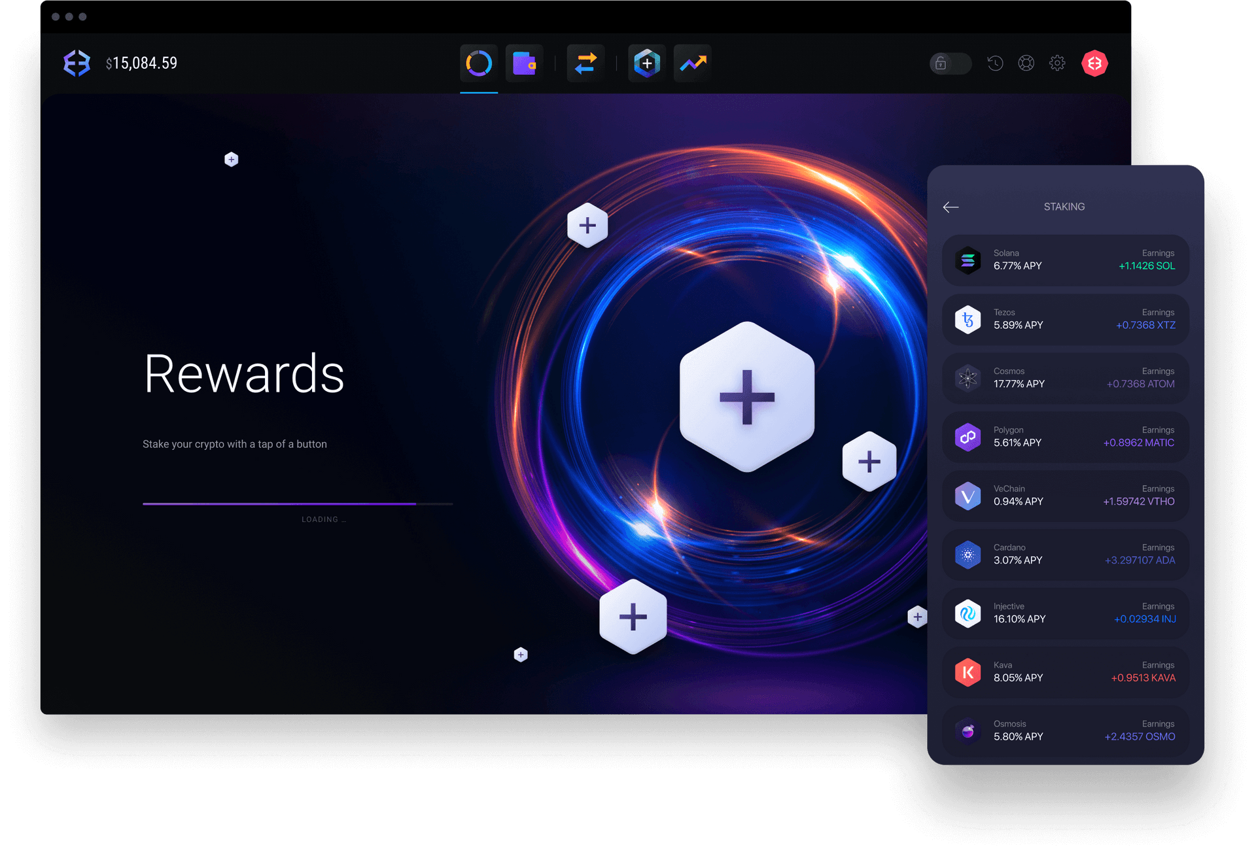This screenshot has width=1256, height=856.
Task: Open the Cosmos 17.77% APY entry
Action: click(1065, 378)
